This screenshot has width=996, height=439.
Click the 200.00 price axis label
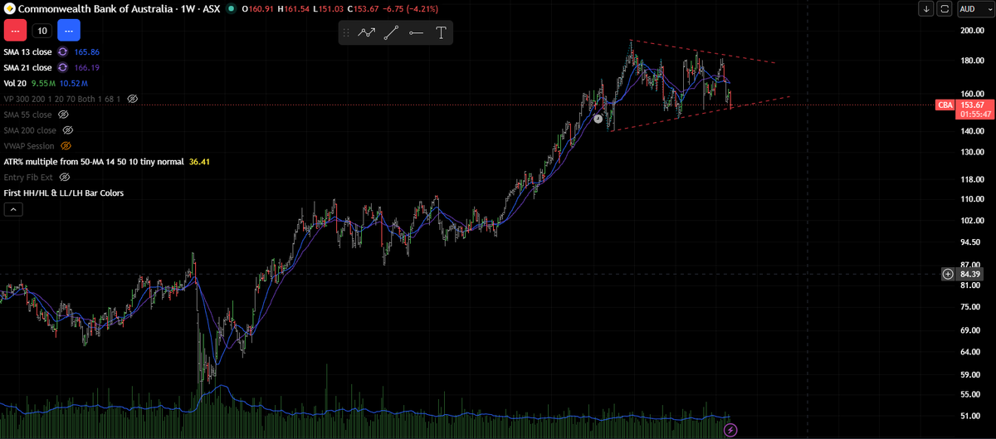pos(971,31)
